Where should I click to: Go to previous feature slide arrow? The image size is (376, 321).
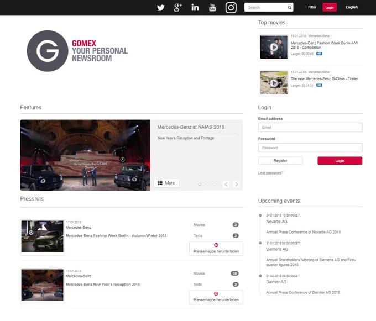(226, 184)
